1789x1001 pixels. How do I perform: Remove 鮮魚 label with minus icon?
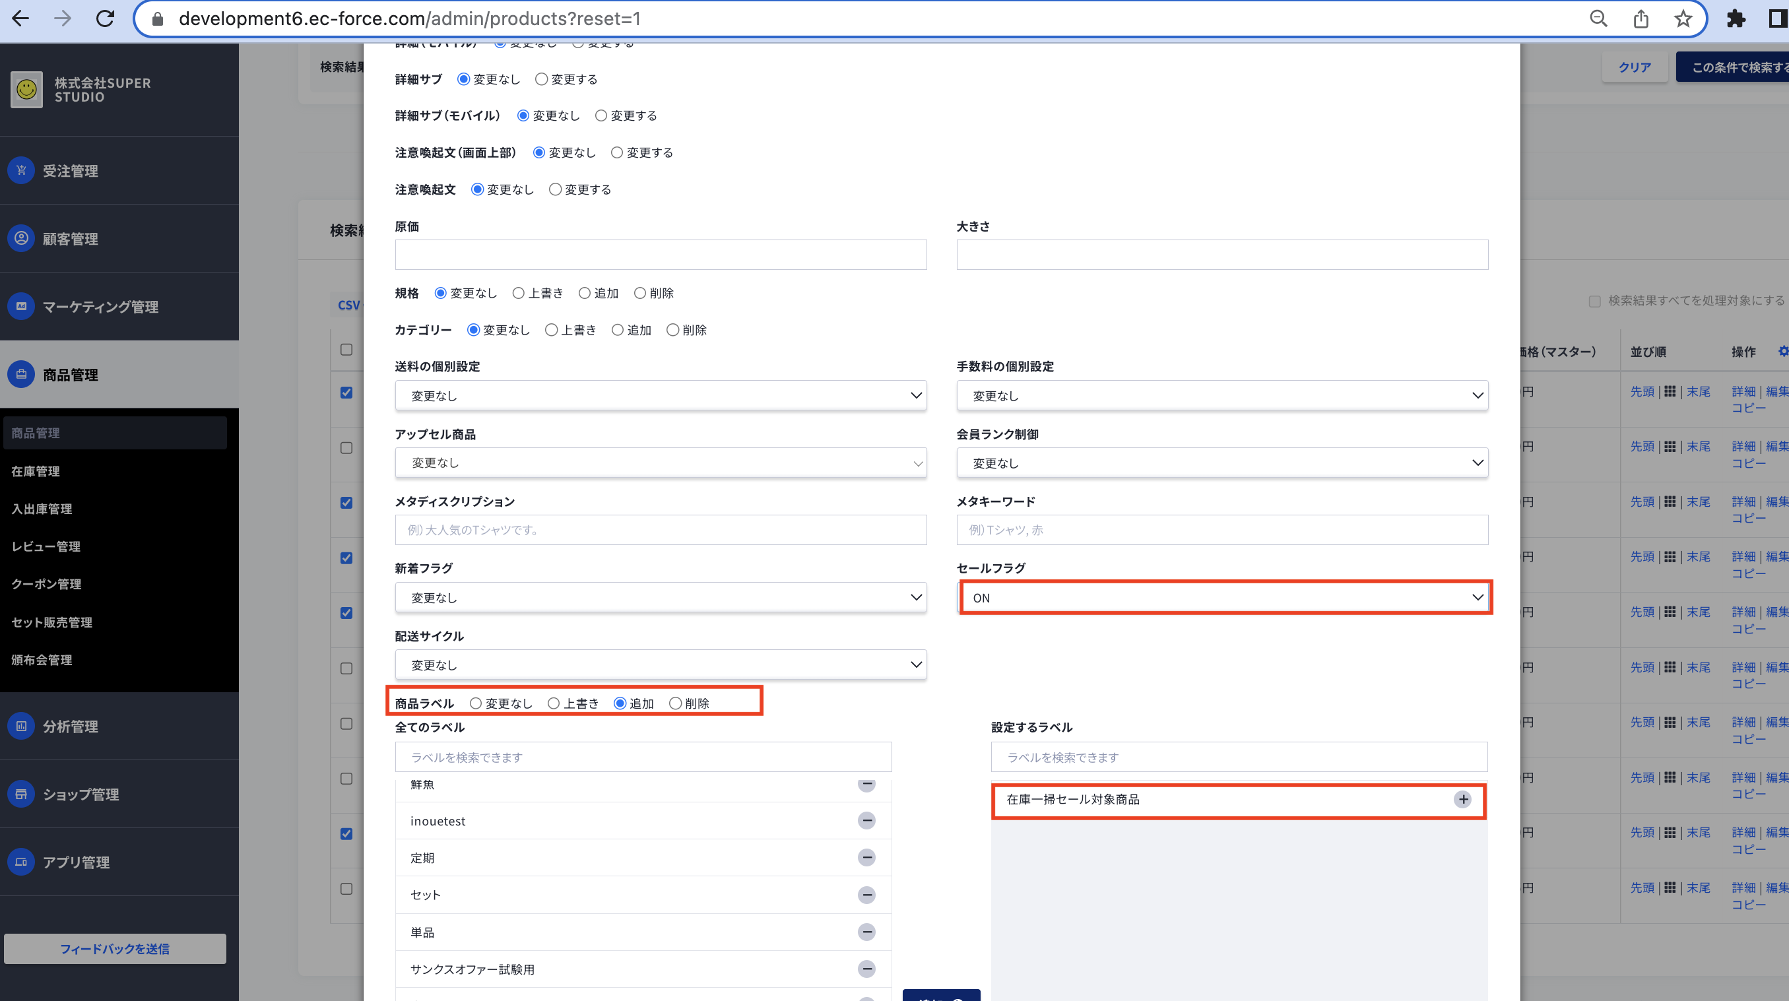pyautogui.click(x=866, y=785)
